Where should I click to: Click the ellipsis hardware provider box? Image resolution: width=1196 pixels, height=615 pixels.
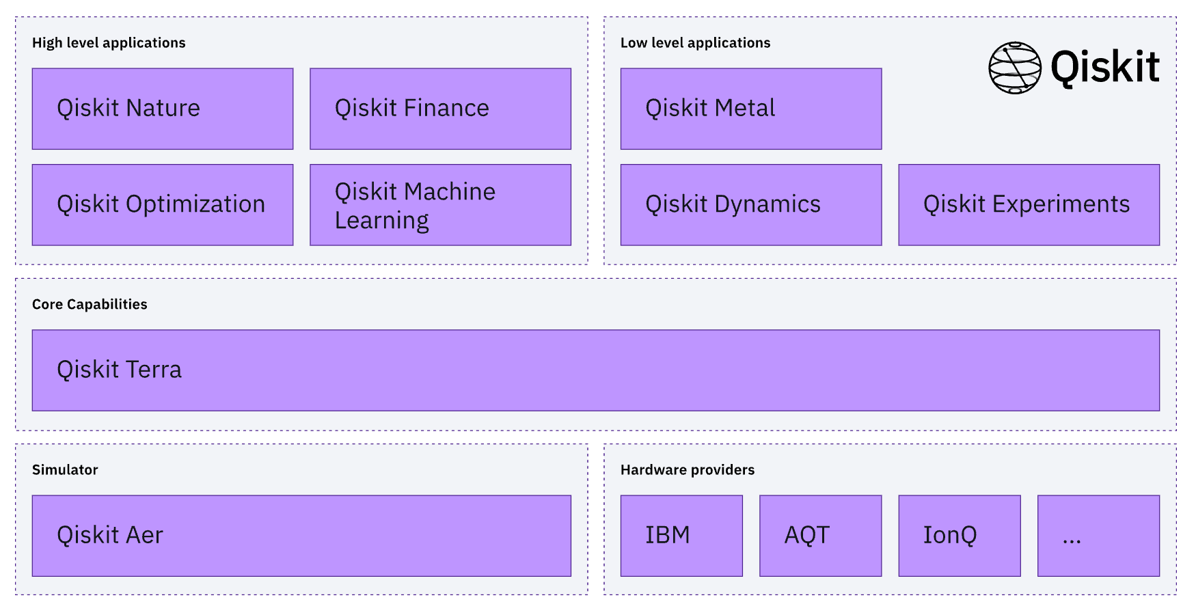pyautogui.click(x=1098, y=536)
